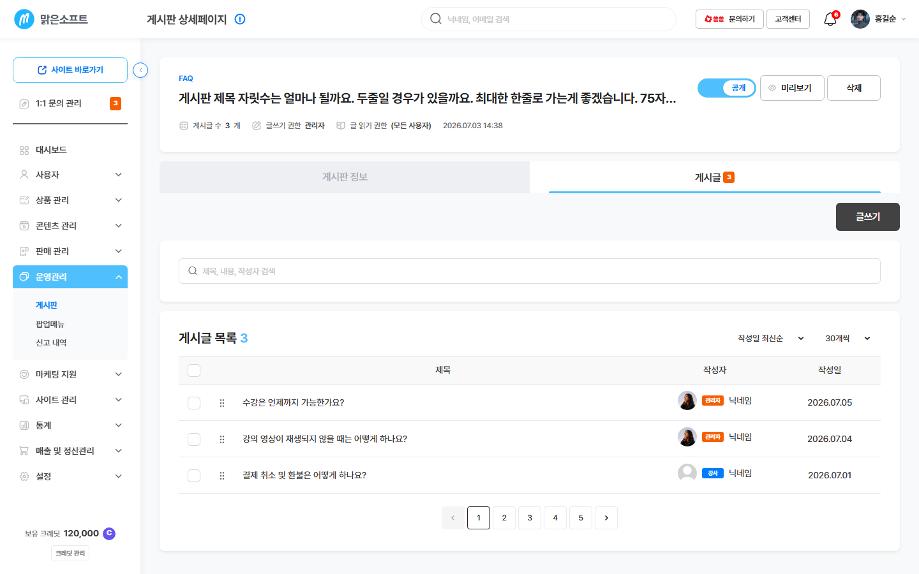Click the 닉네임, 이메일 검색 search field

pos(549,19)
